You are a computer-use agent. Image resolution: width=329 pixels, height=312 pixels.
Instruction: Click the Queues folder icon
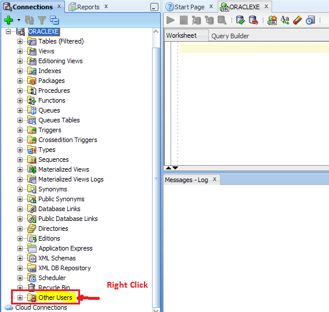click(x=32, y=110)
